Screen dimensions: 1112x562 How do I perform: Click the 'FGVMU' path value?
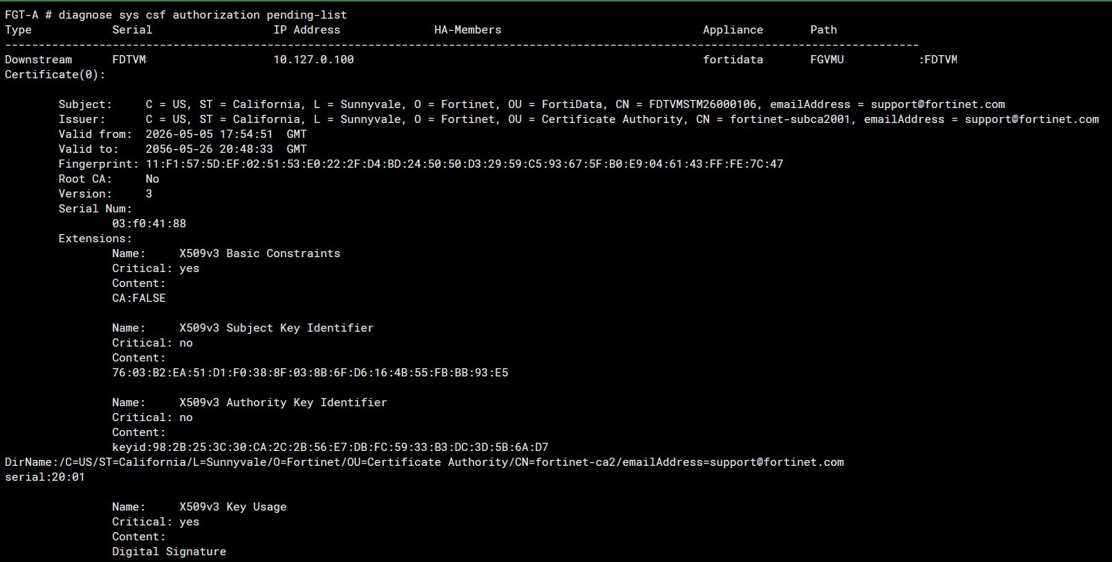pyautogui.click(x=827, y=60)
